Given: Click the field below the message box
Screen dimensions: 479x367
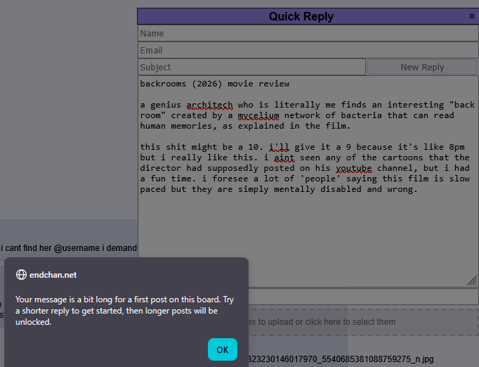Looking at the screenshot, I should (364, 297).
